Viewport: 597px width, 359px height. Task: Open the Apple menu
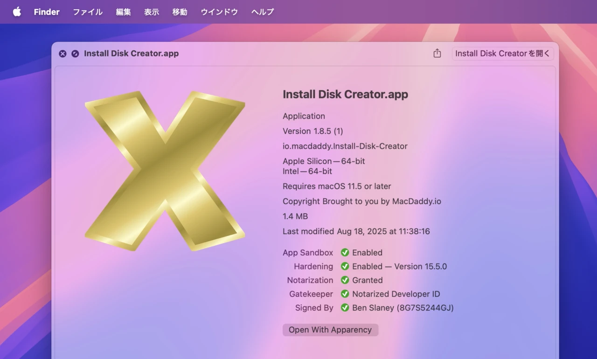pos(17,12)
